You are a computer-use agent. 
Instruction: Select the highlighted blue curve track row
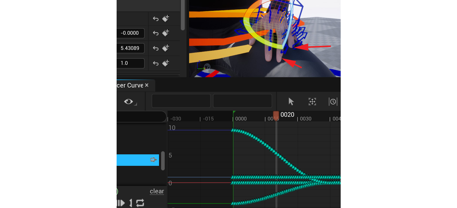coord(138,160)
